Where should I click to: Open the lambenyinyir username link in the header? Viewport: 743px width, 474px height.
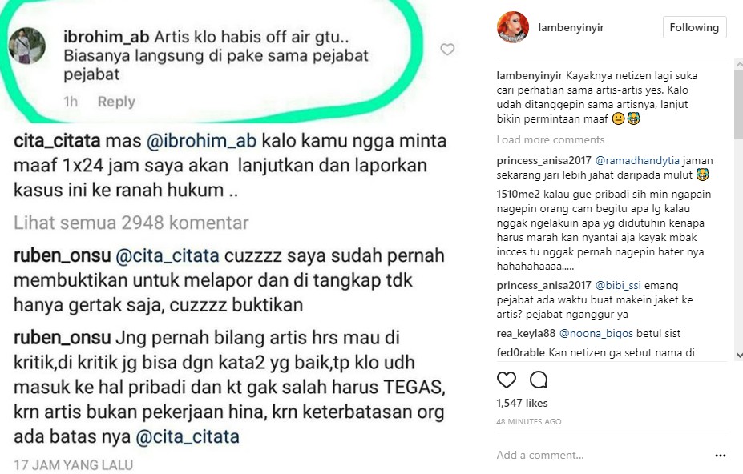571,27
